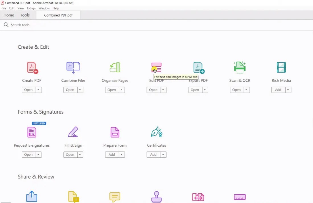Click the FEATURED badge on Request E-signatures
The width and height of the screenshot is (313, 203).
[x=39, y=123]
